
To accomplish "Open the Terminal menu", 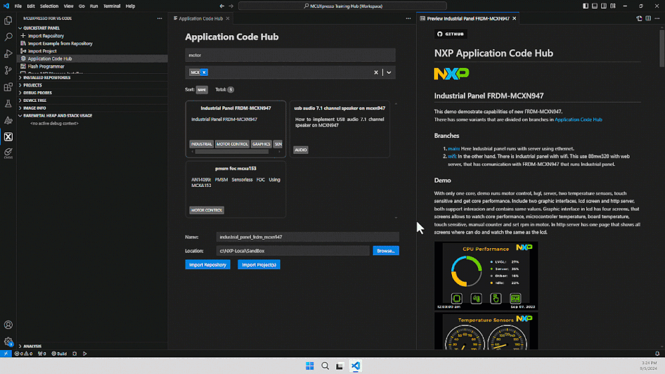I will click(x=112, y=6).
